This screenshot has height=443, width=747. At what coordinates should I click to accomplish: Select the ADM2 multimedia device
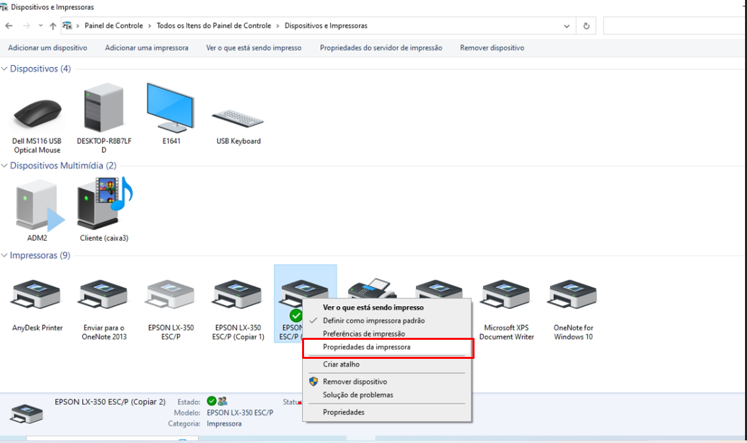(x=37, y=210)
